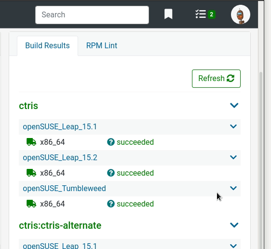The width and height of the screenshot is (271, 249).
Task: Open openSUSE_Leap_15.2 repository link
Action: click(60, 157)
